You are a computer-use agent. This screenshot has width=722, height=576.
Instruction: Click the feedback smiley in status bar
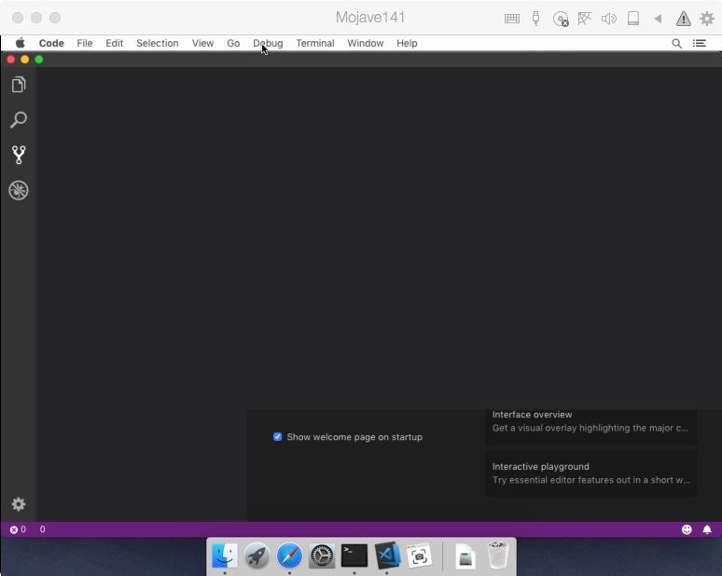(687, 529)
